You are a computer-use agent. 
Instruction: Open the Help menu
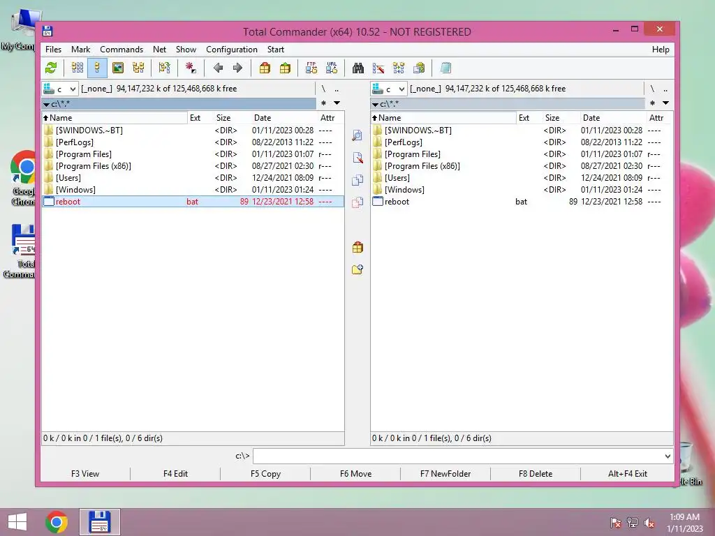(661, 50)
